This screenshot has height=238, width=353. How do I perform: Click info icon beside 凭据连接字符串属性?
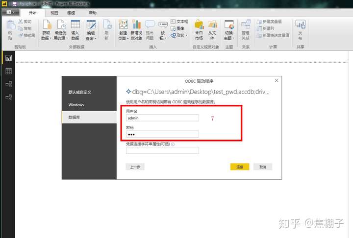pyautogui.click(x=173, y=144)
